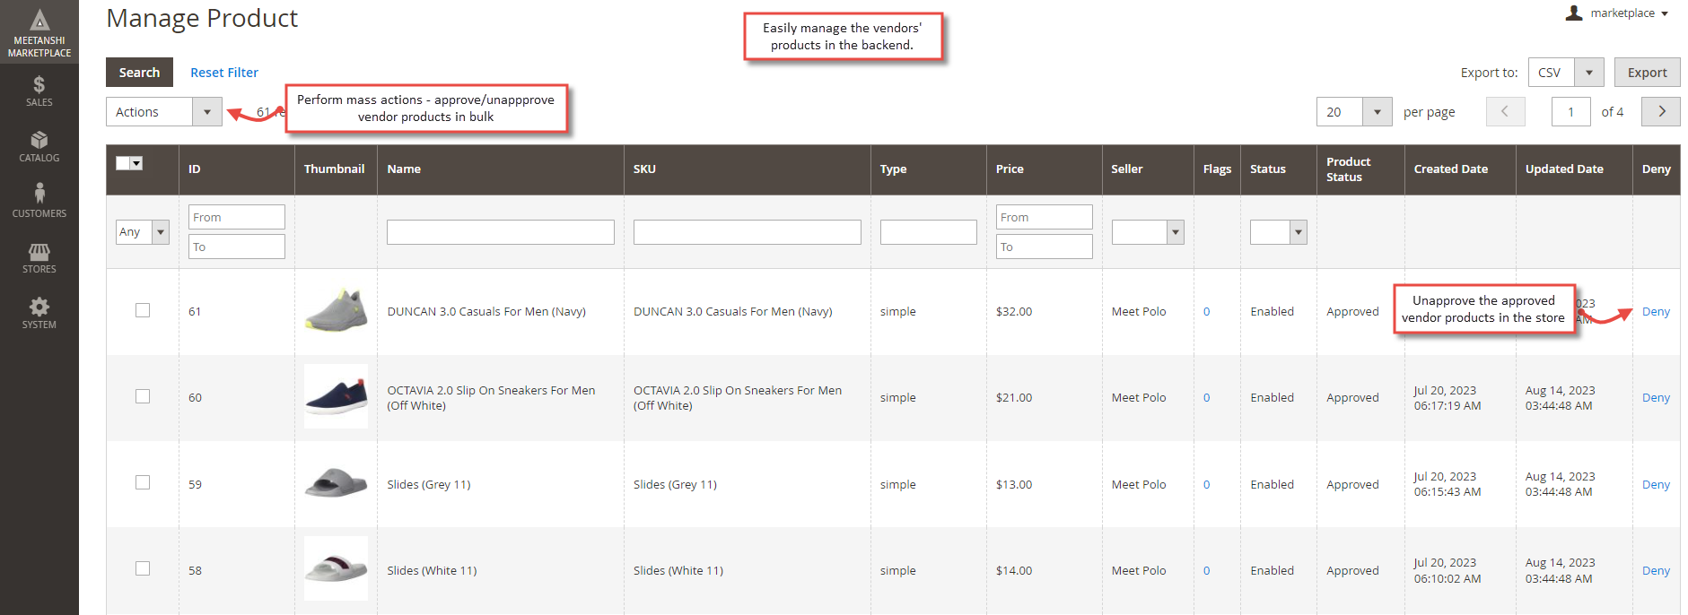Screen dimensions: 1688x615
Task: Sort by the ID column header
Action: tap(194, 169)
